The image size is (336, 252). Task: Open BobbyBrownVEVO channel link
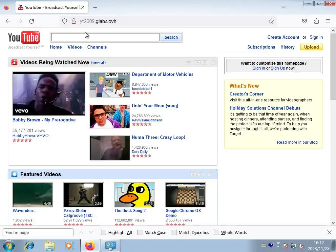click(31, 136)
